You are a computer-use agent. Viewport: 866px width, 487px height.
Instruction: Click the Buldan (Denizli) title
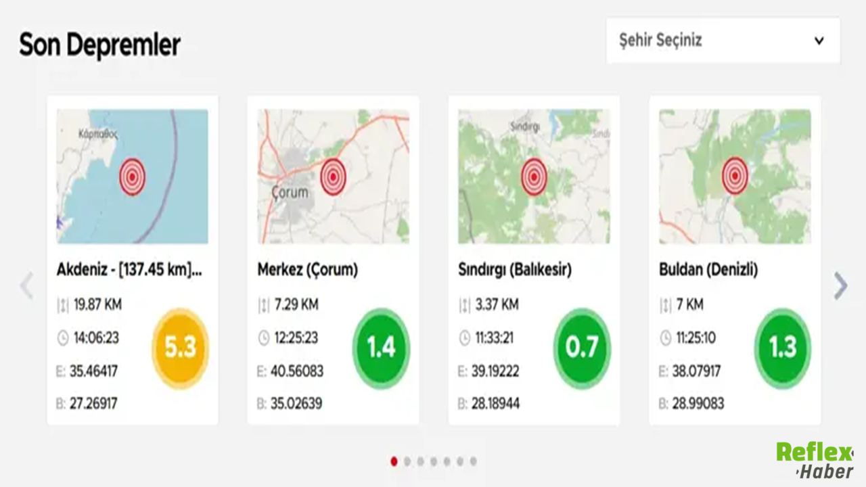[708, 270]
